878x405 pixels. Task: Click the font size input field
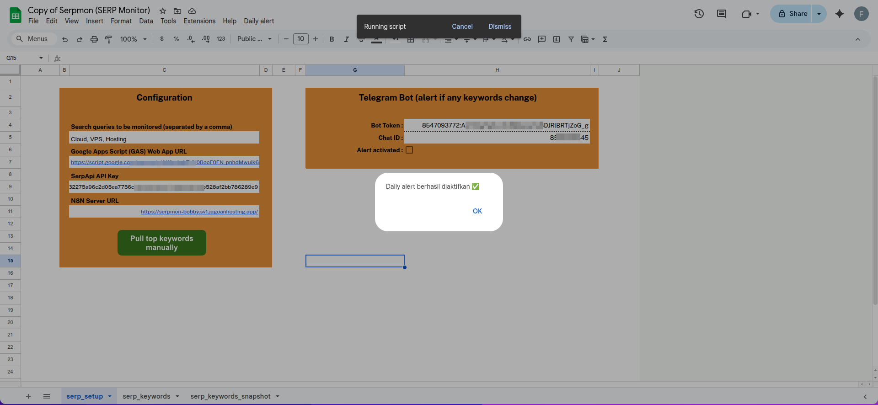pos(301,39)
